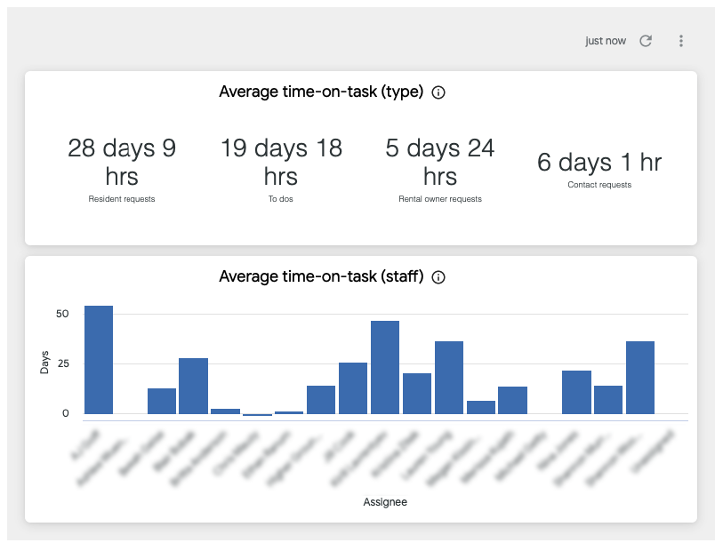Click the tallest first bar in staff chart

tap(99, 360)
